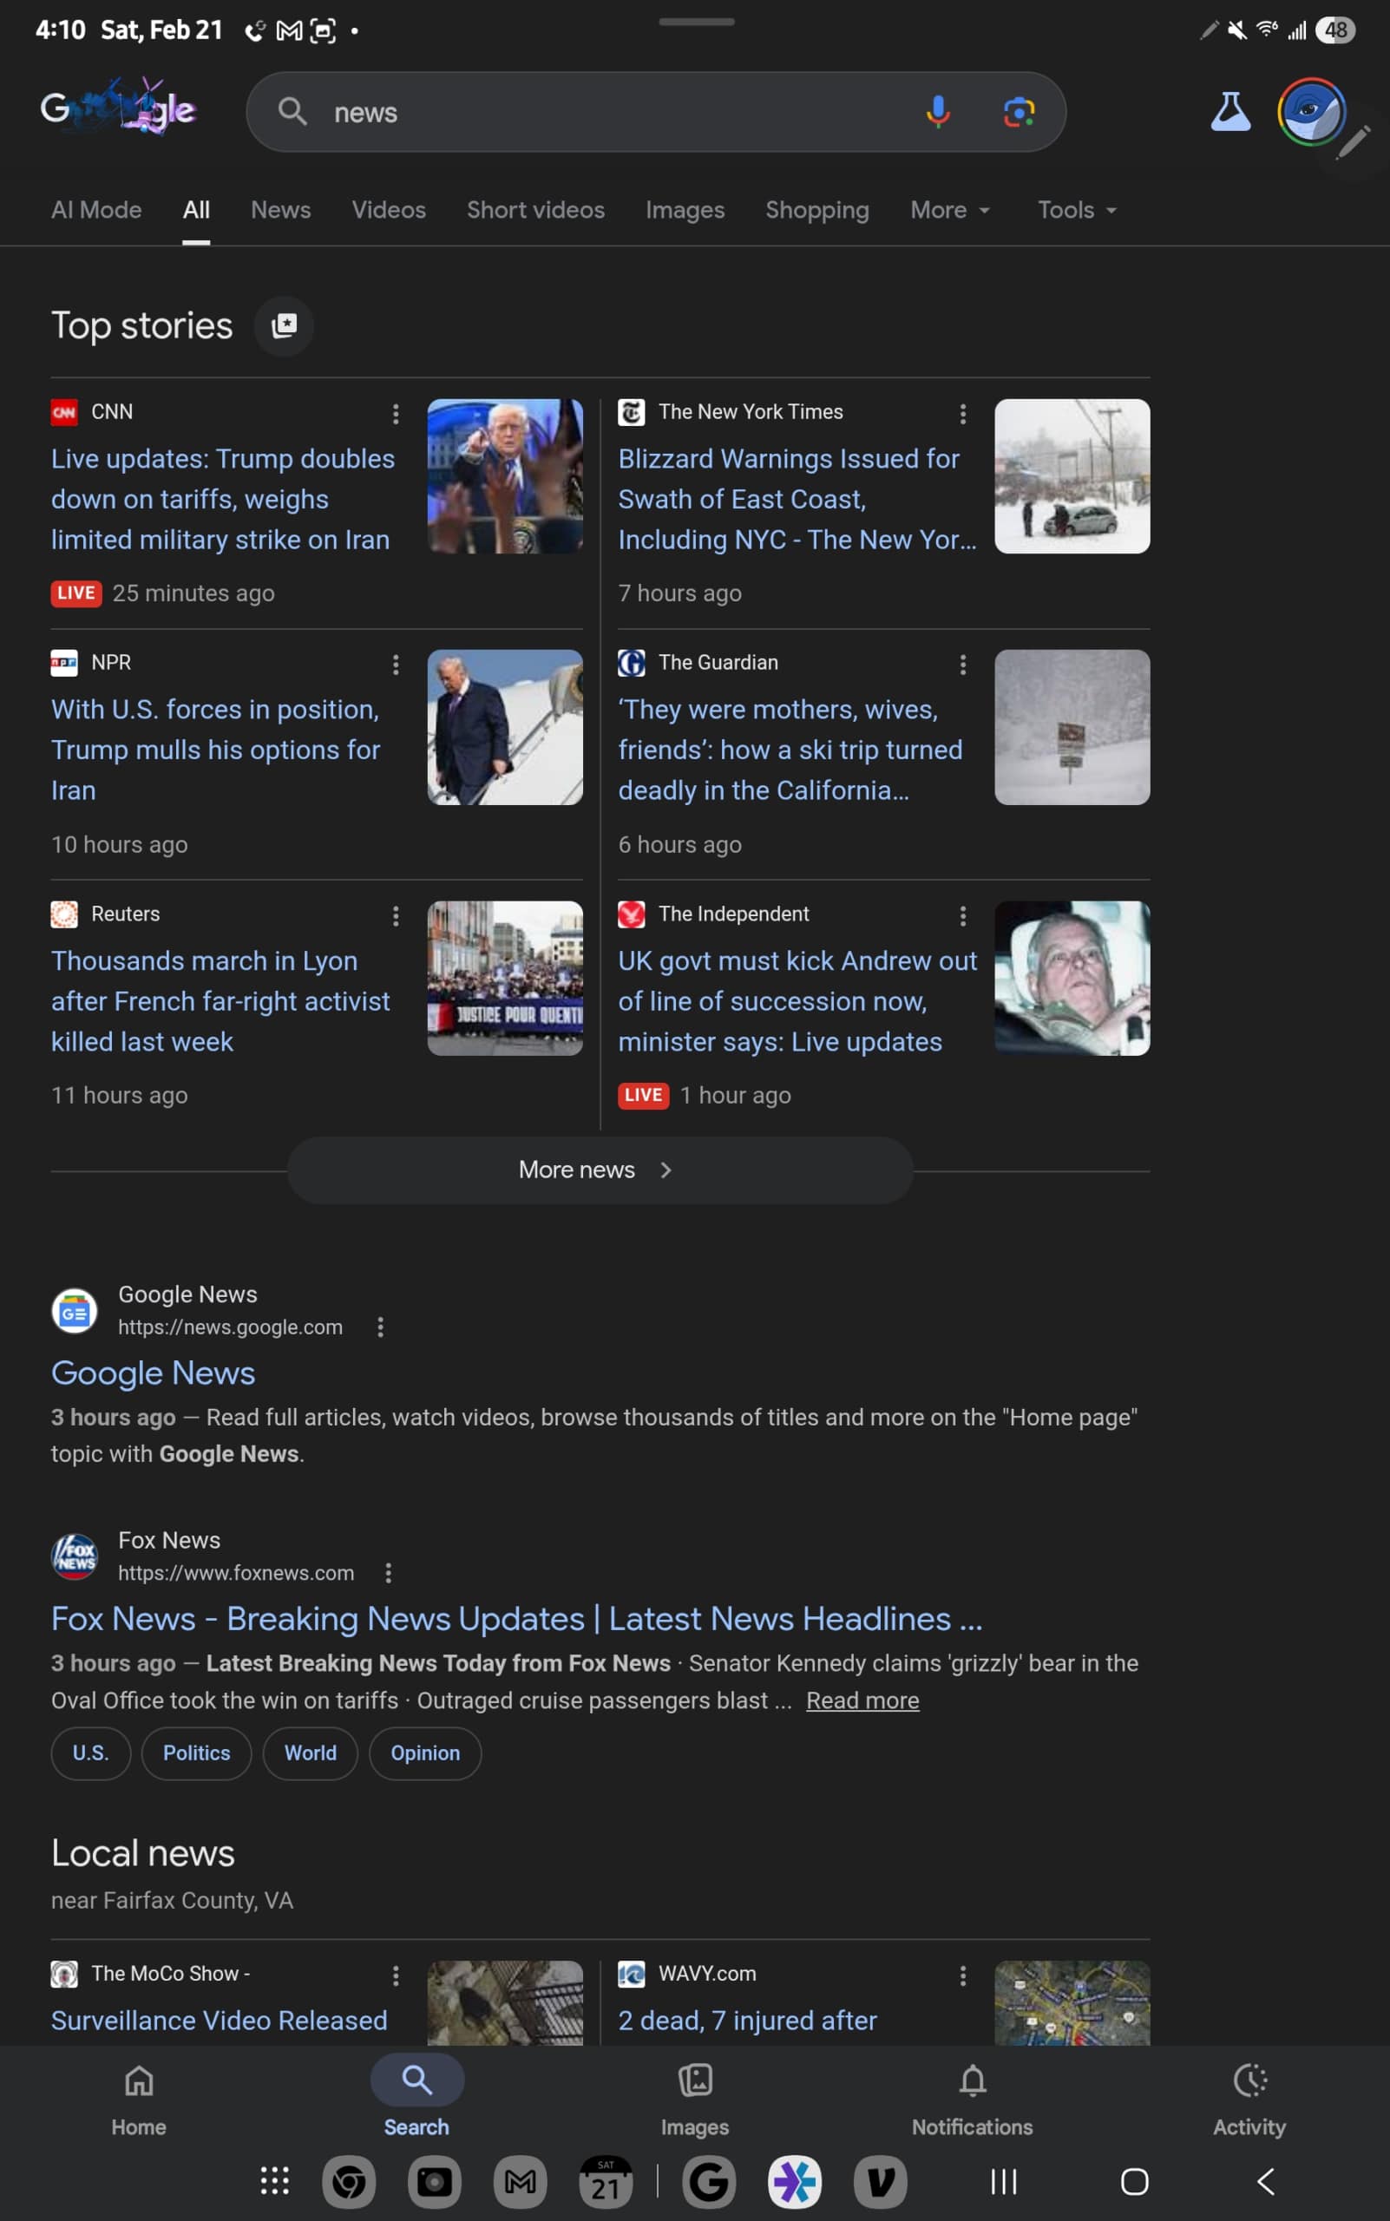Expand the Tools dropdown
Image resolution: width=1390 pixels, height=2221 pixels.
coord(1076,211)
